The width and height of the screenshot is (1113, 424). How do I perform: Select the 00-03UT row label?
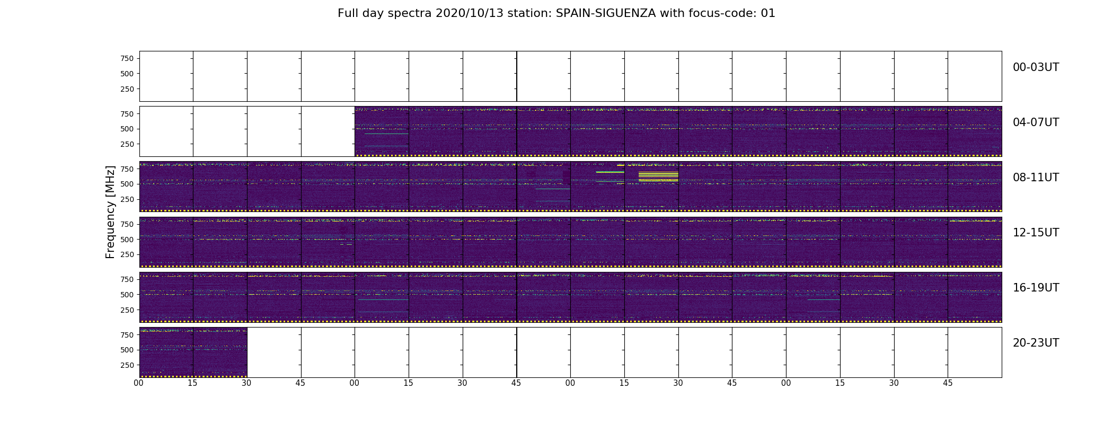pyautogui.click(x=1036, y=67)
